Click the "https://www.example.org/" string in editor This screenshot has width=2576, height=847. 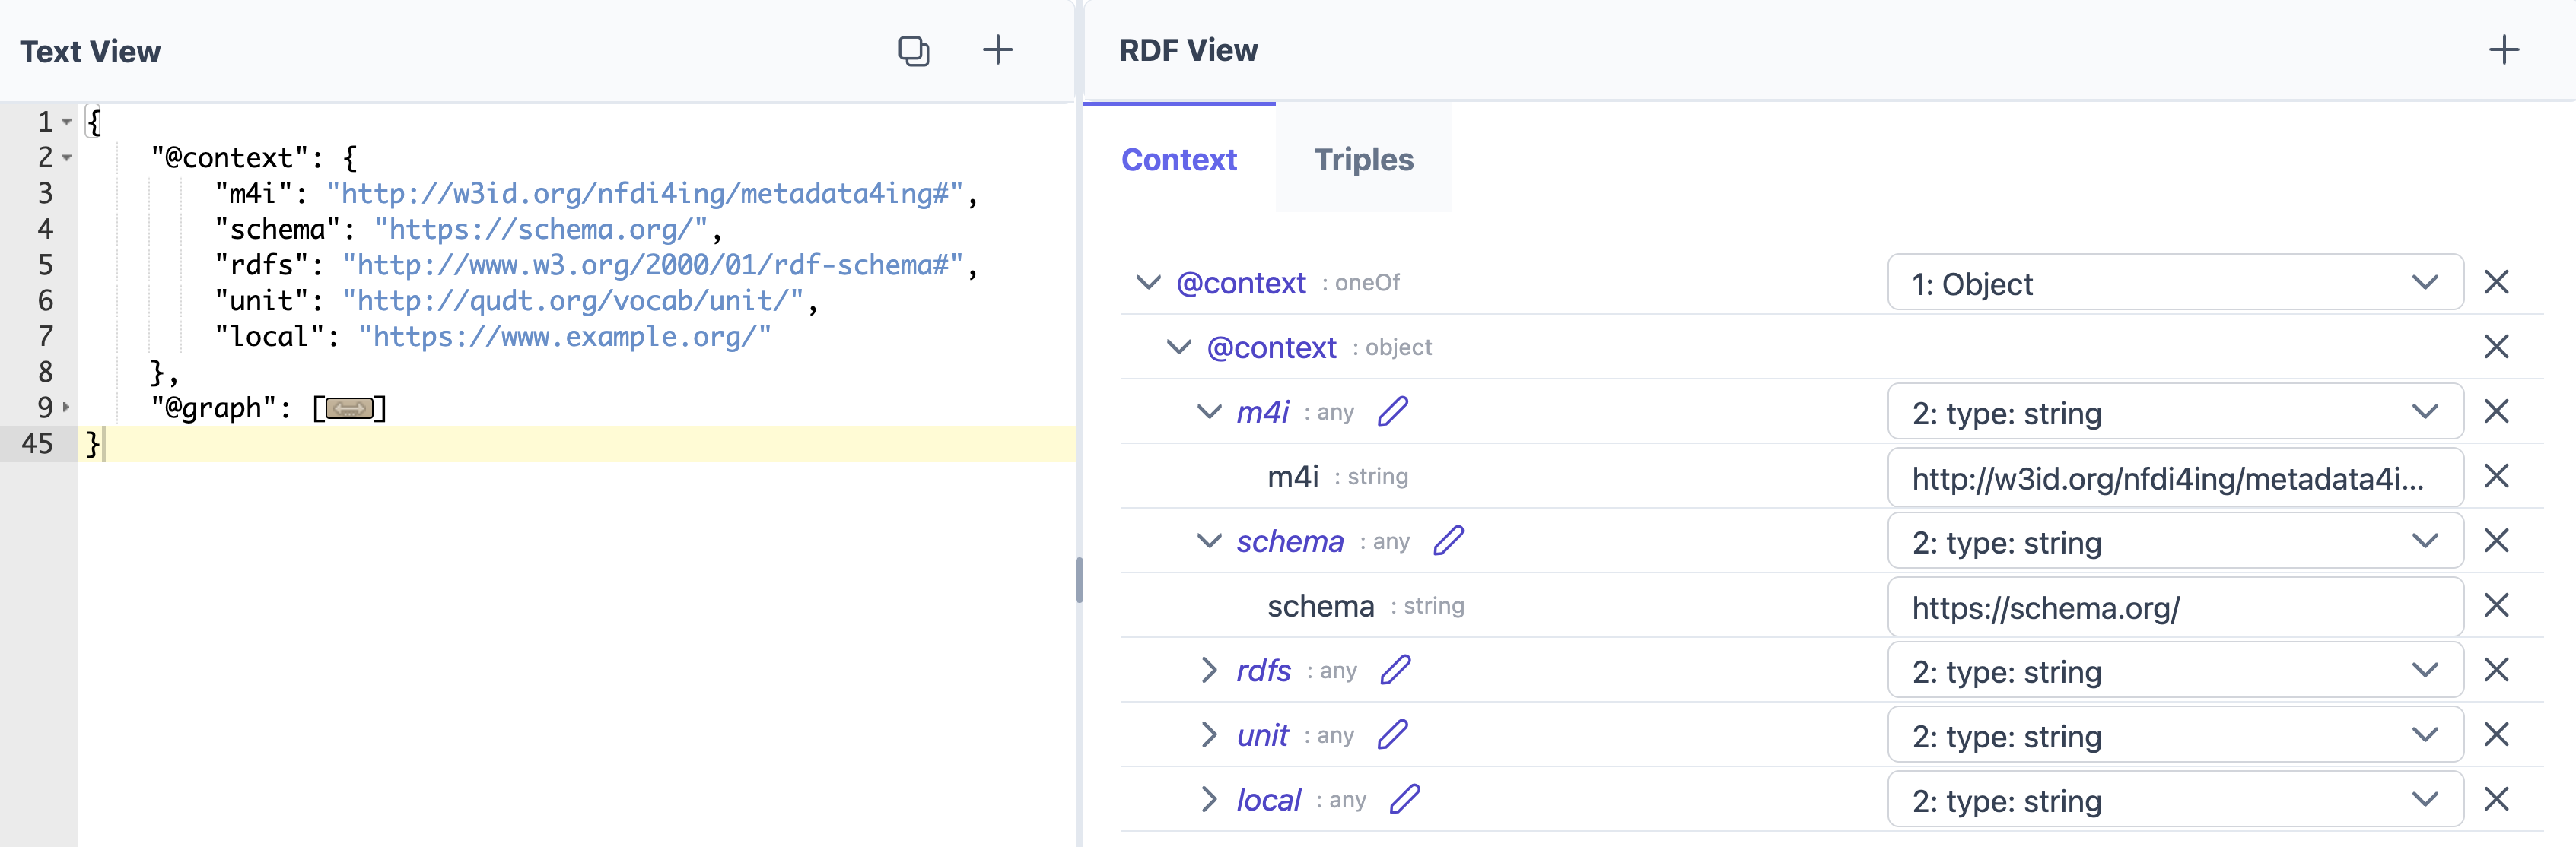[x=565, y=337]
